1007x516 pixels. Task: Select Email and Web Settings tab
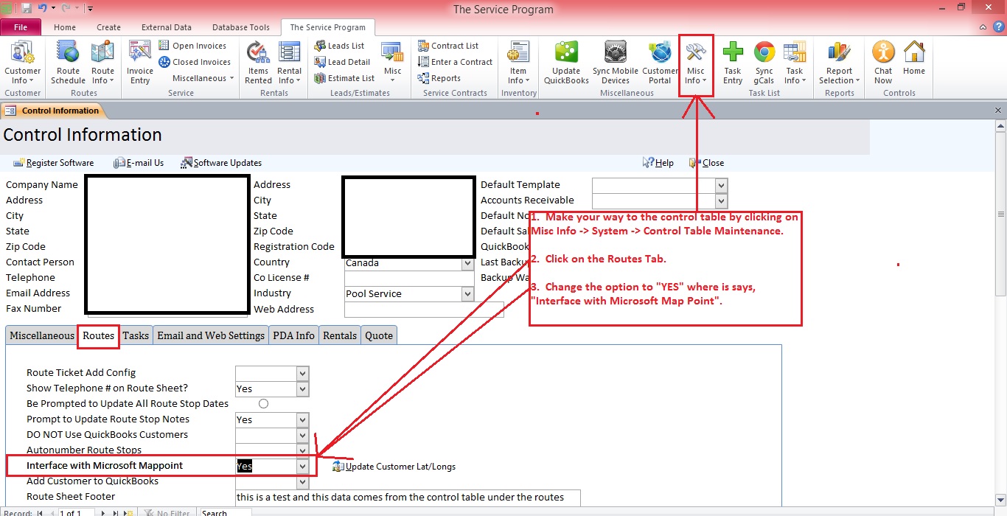click(x=211, y=335)
